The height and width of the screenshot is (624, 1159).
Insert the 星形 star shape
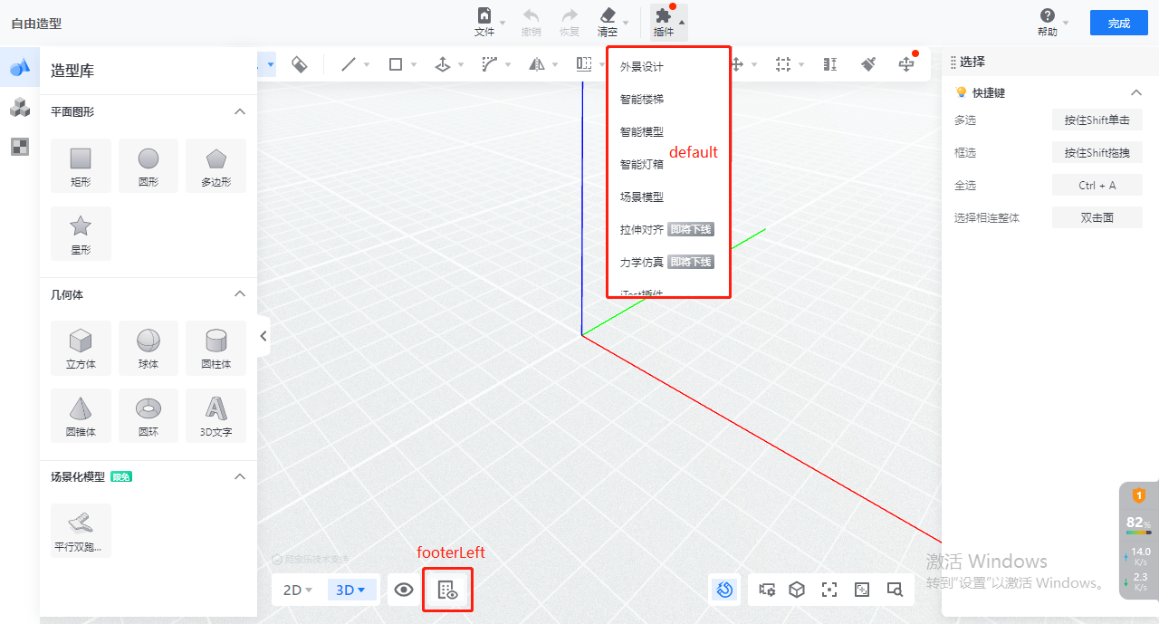[81, 234]
